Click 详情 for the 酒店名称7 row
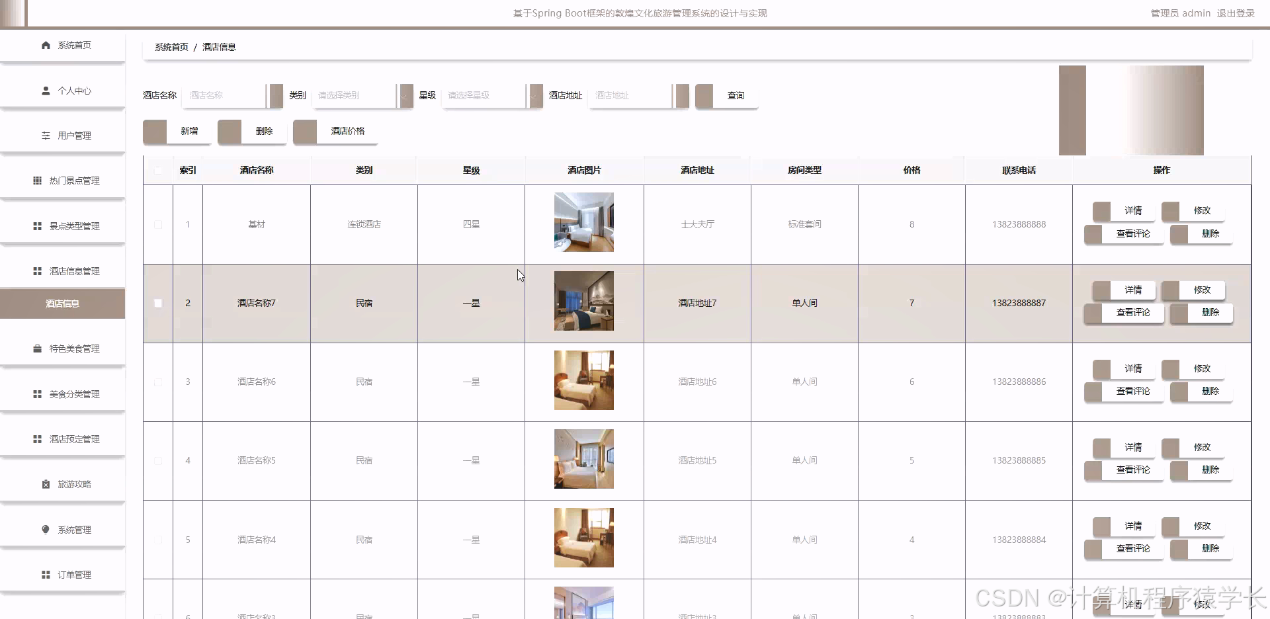Viewport: 1270px width, 619px height. point(1124,290)
